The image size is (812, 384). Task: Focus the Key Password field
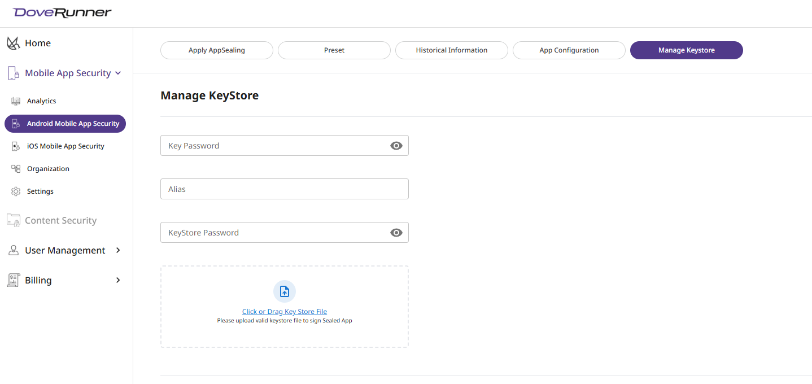pyautogui.click(x=285, y=146)
